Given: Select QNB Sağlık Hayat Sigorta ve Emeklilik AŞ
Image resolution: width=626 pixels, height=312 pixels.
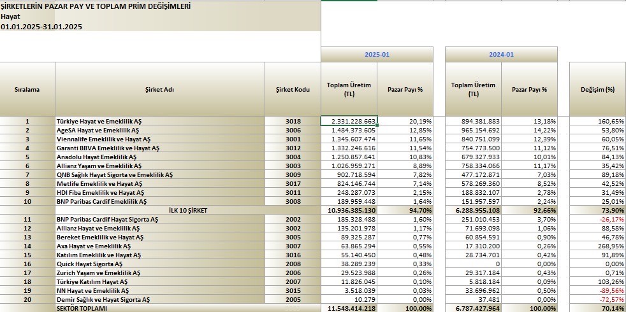Looking at the screenshot, I should (x=160, y=174).
